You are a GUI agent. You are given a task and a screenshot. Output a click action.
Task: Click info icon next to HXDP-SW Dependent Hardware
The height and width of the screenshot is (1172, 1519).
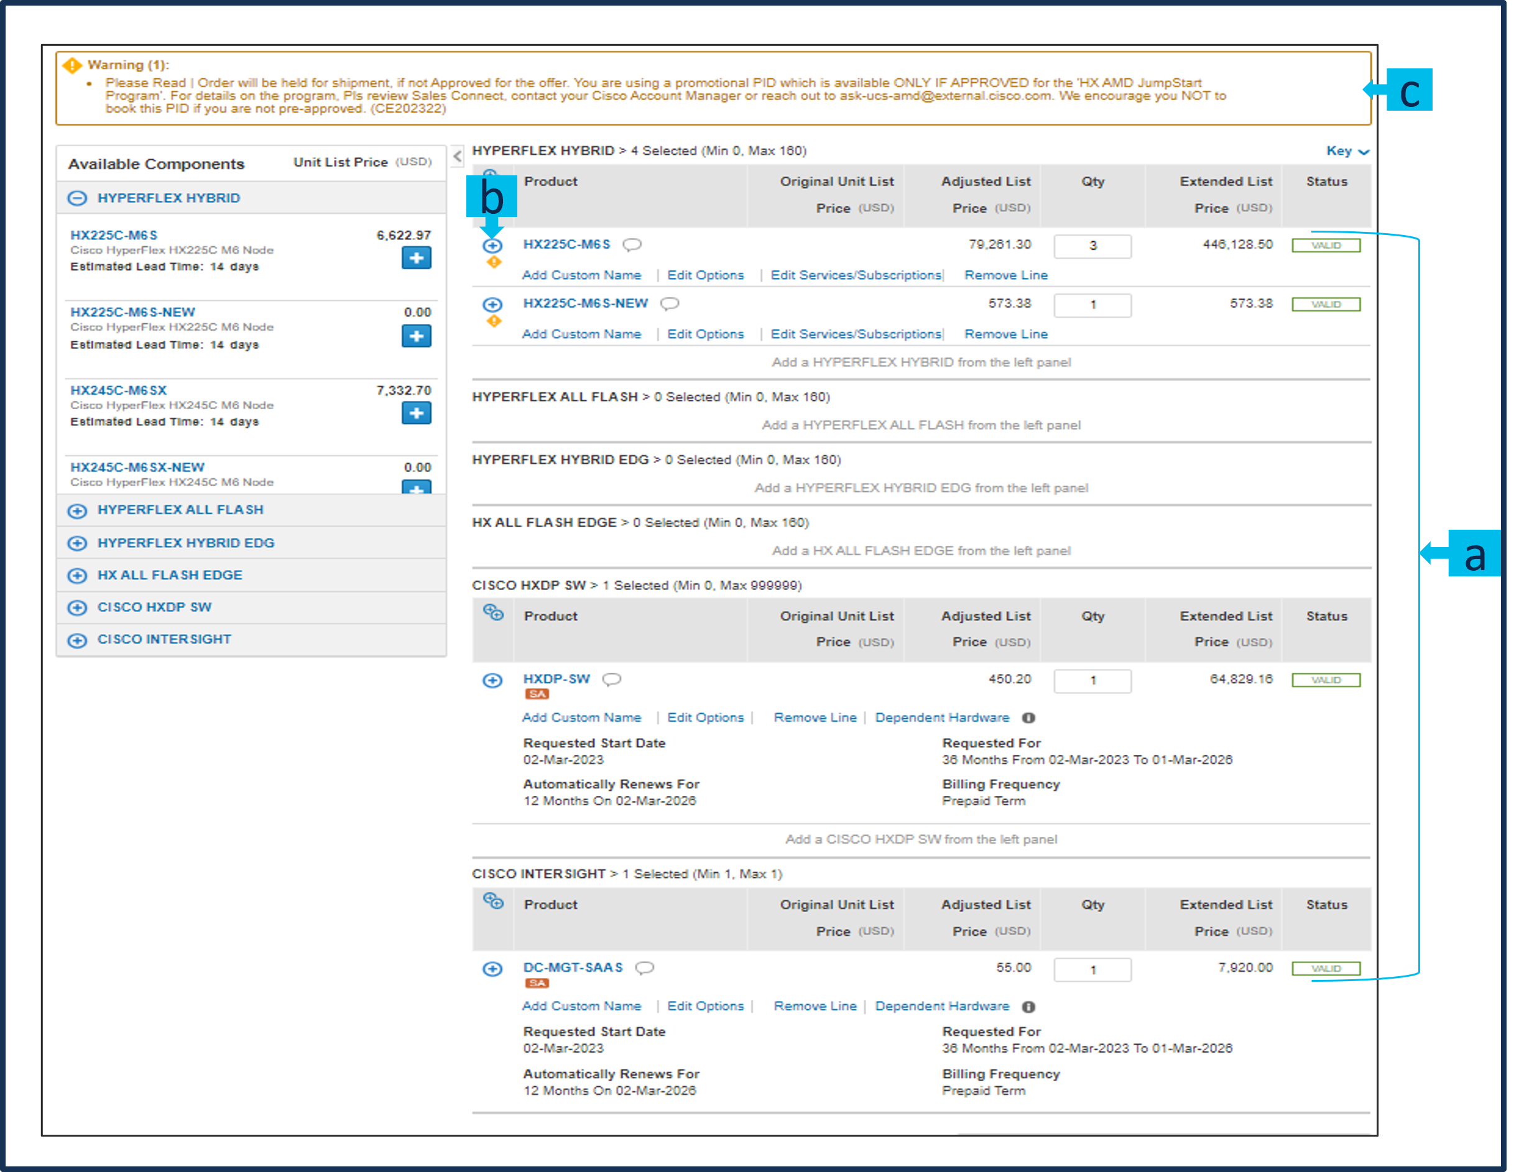pos(1028,718)
